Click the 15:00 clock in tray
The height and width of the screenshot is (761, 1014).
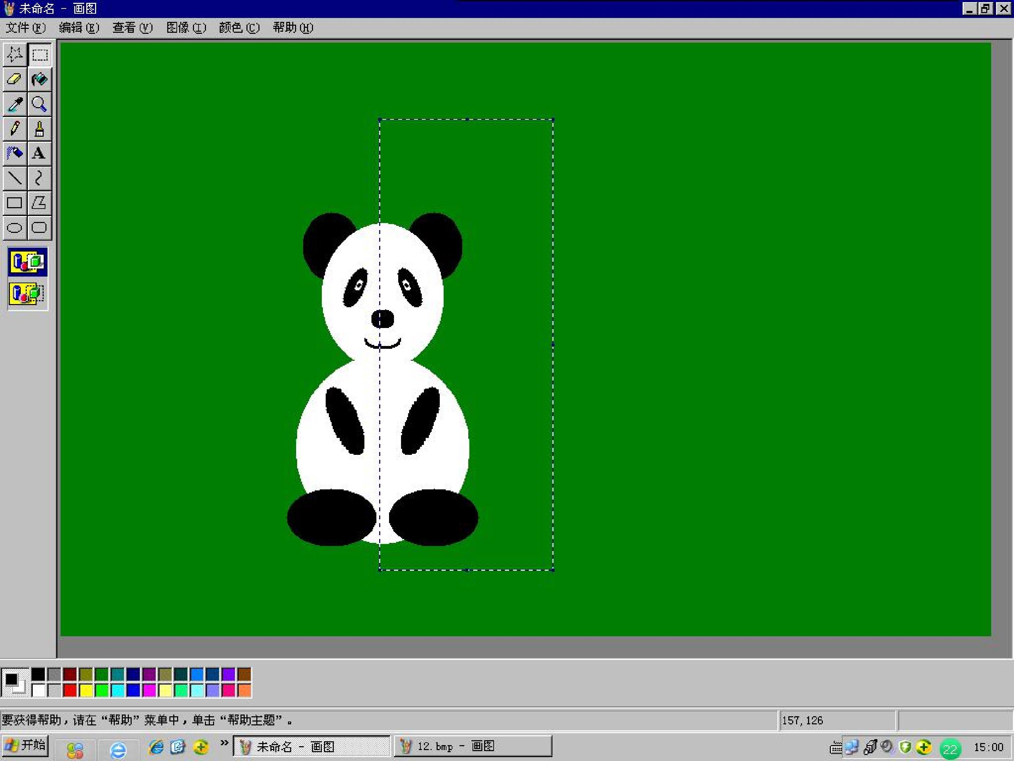tap(989, 747)
